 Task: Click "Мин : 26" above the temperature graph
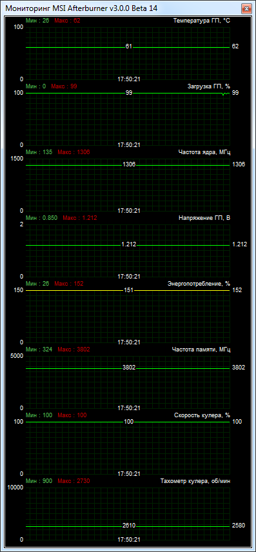pos(37,21)
